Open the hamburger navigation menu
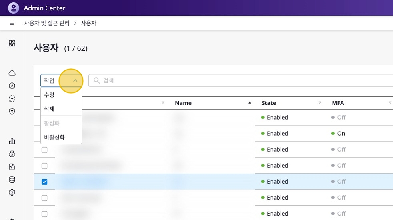 (x=12, y=23)
